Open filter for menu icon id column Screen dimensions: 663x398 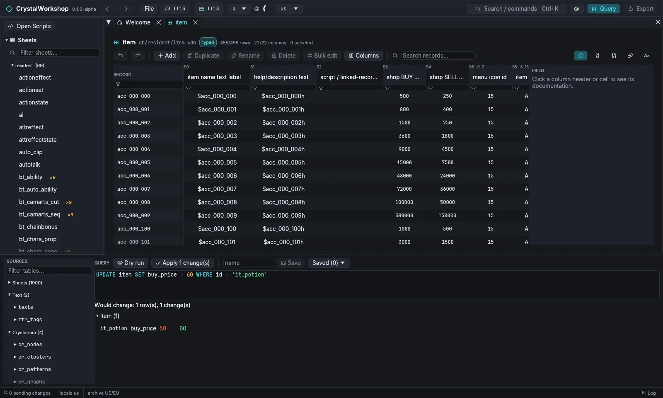coord(474,88)
